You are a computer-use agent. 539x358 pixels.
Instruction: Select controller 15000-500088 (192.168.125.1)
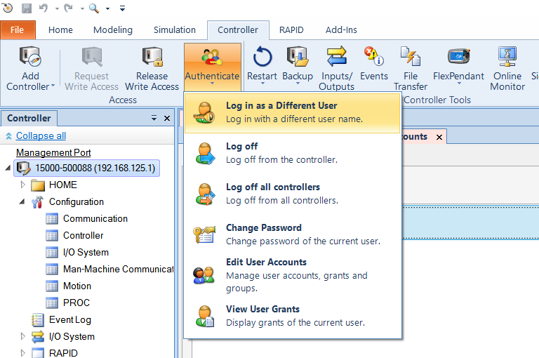coord(86,168)
